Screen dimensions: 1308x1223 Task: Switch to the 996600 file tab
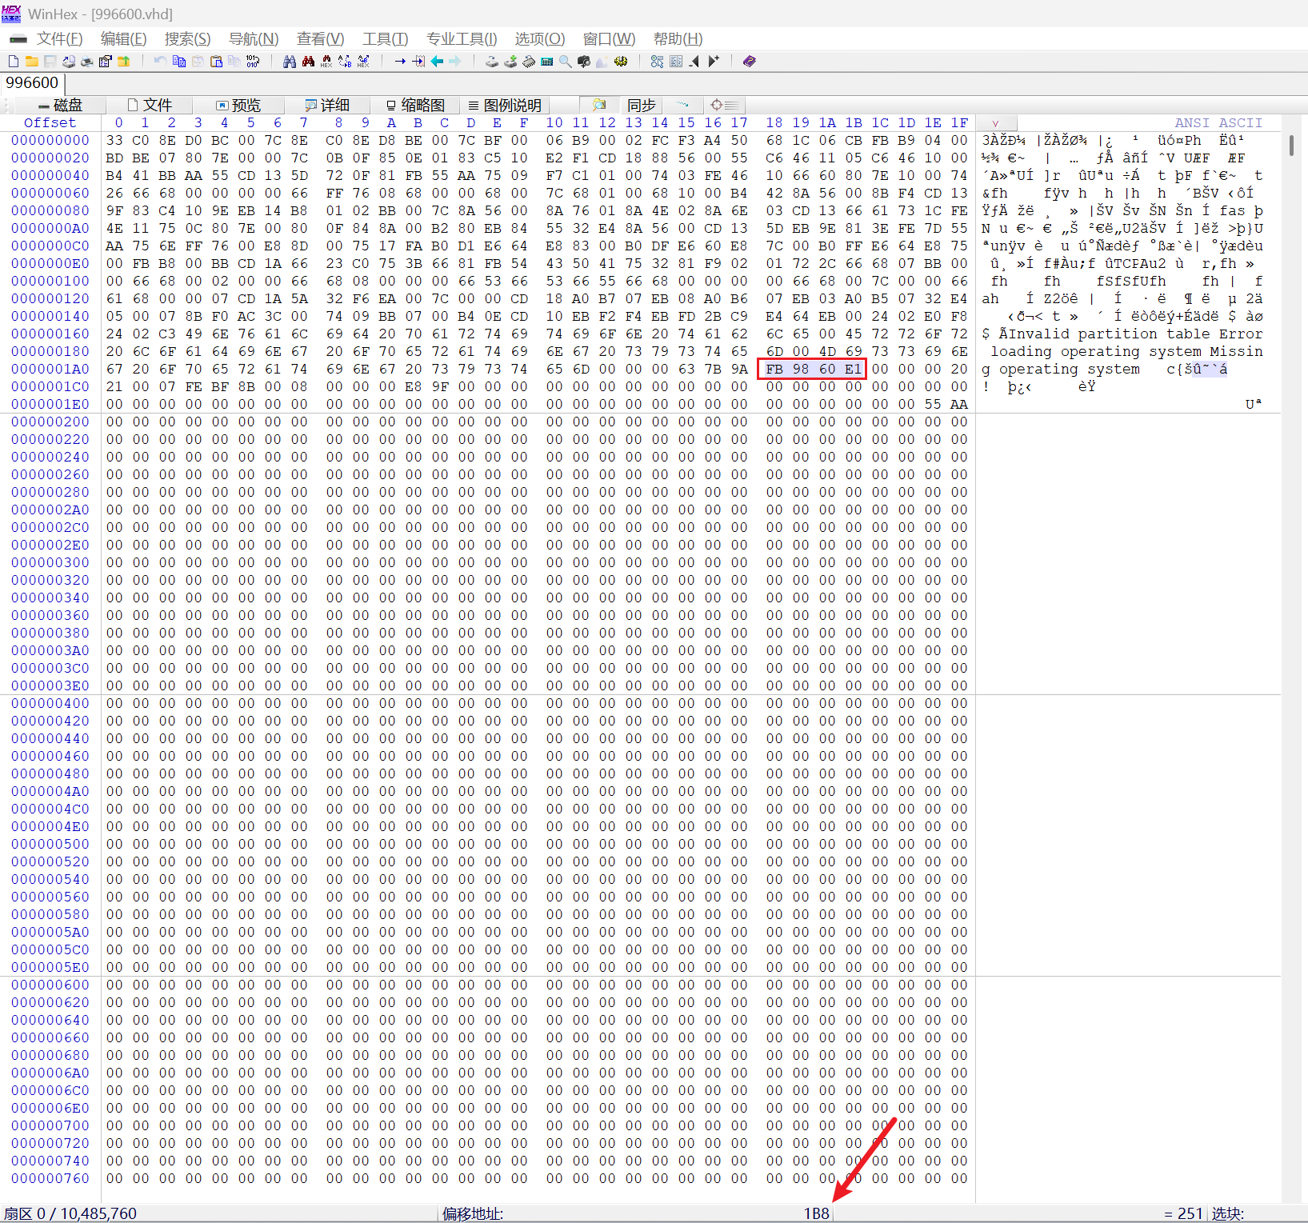[32, 83]
